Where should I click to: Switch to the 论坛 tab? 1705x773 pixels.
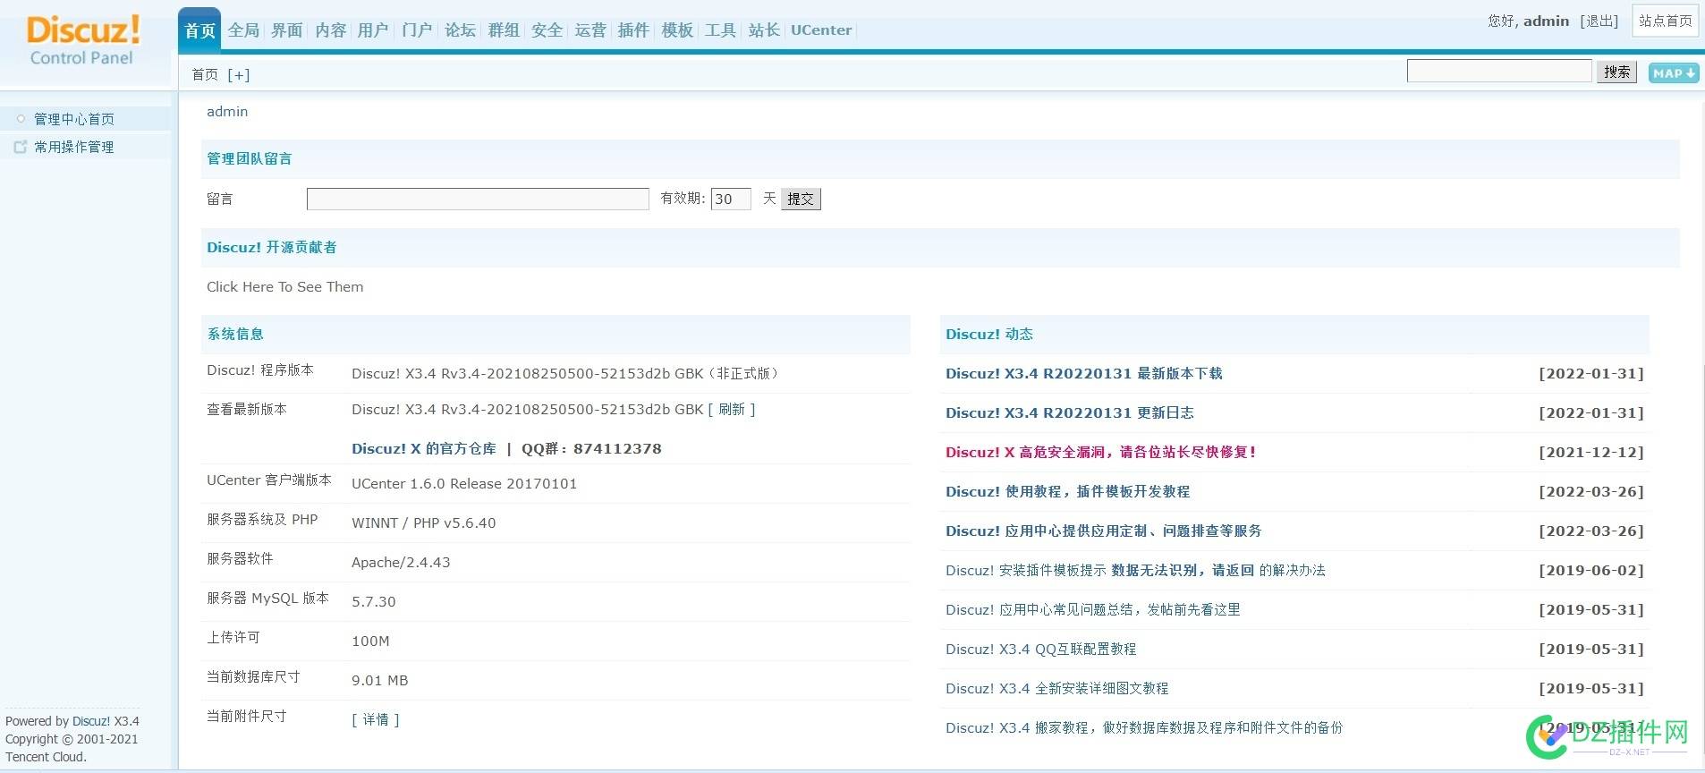tap(460, 30)
